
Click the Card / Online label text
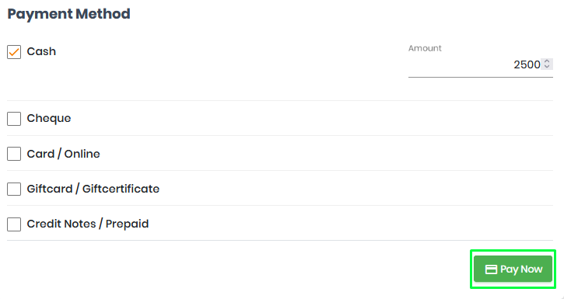point(63,154)
